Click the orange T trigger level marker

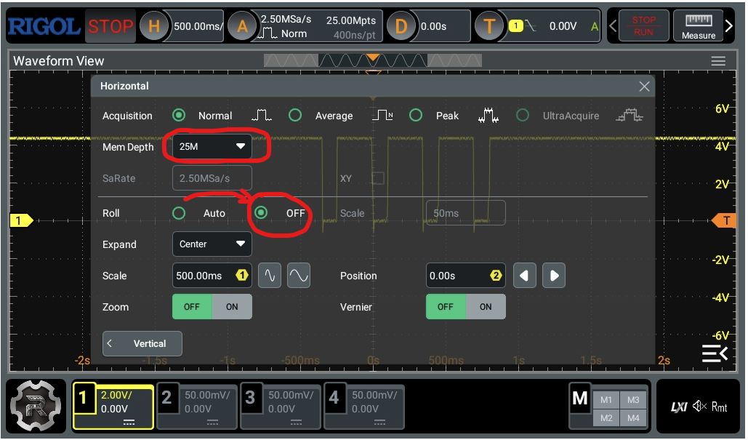point(723,220)
